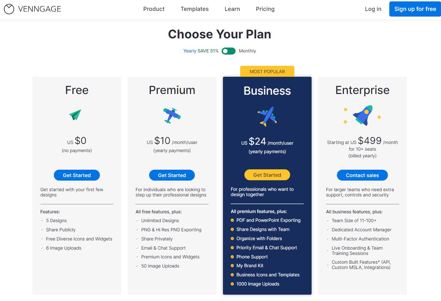The width and height of the screenshot is (441, 301).
Task: Toggle the Yearly/Monthly billing switch
Action: pyautogui.click(x=229, y=51)
